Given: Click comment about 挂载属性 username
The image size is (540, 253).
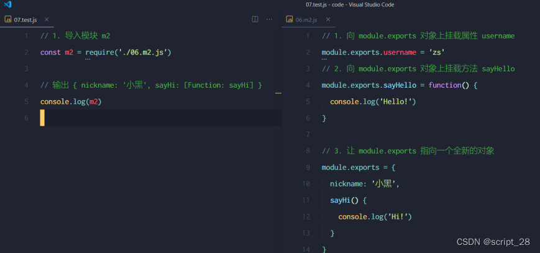Looking at the screenshot, I should pyautogui.click(x=418, y=36).
